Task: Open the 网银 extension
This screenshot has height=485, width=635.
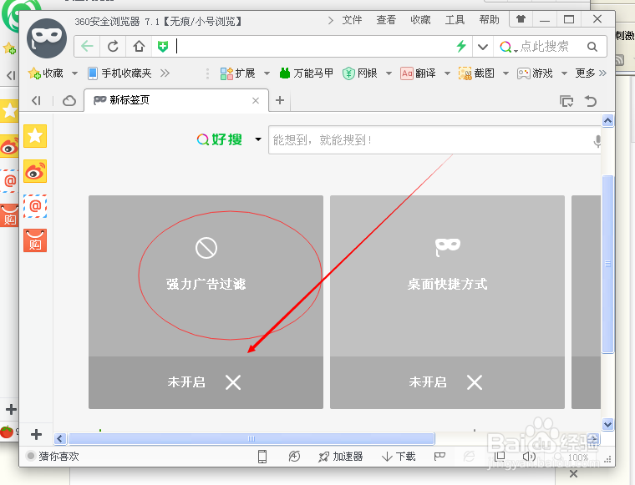Action: (359, 73)
